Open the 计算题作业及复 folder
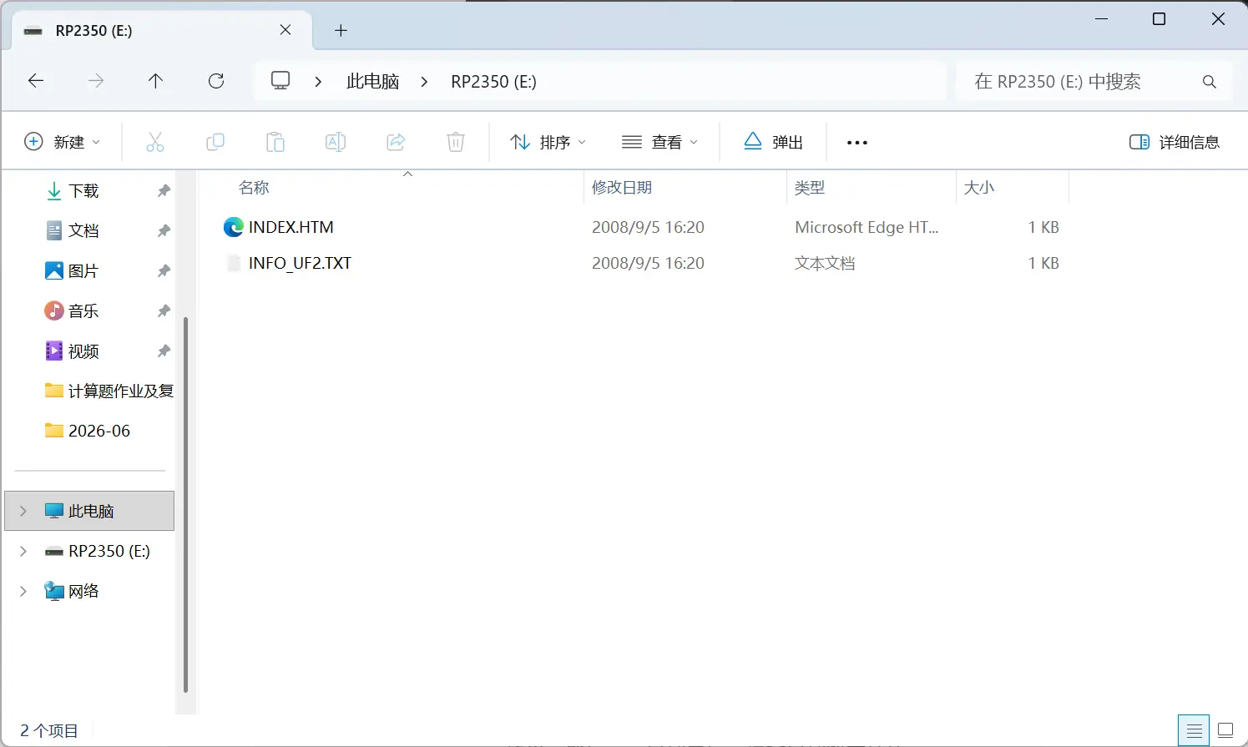 (x=109, y=391)
